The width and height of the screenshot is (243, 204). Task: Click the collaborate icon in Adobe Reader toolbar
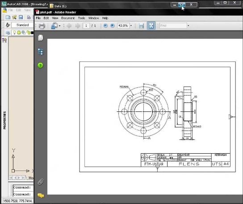click(54, 26)
